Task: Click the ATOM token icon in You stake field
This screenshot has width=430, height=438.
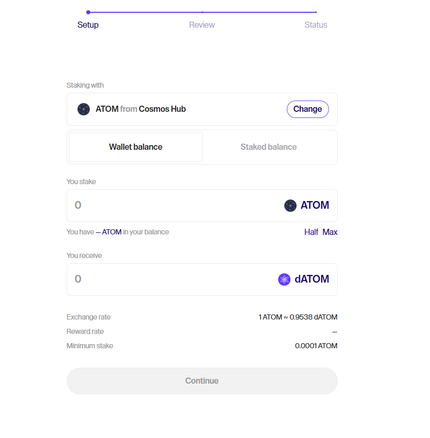Action: (290, 206)
